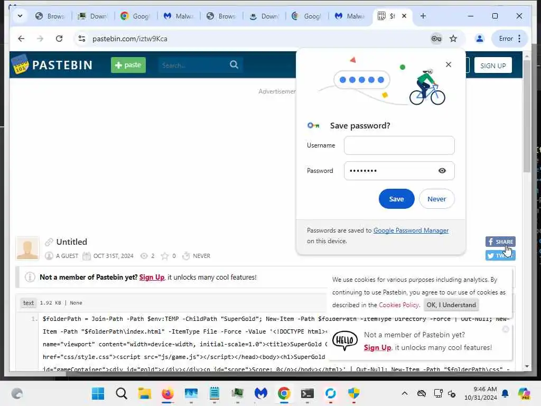Image resolution: width=541 pixels, height=406 pixels.
Task: Reload the Pastebin page
Action: pos(59,39)
